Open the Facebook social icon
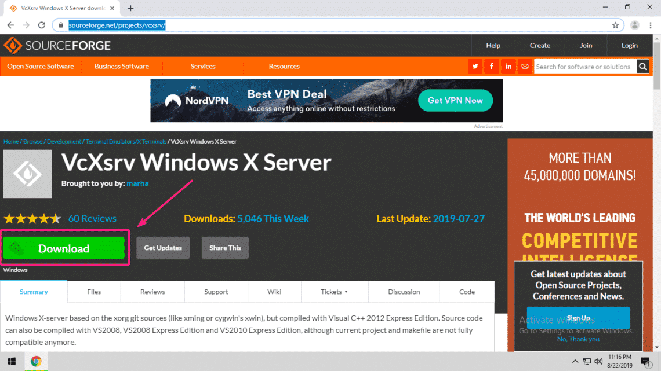Viewport: 661px width, 371px height. click(492, 67)
